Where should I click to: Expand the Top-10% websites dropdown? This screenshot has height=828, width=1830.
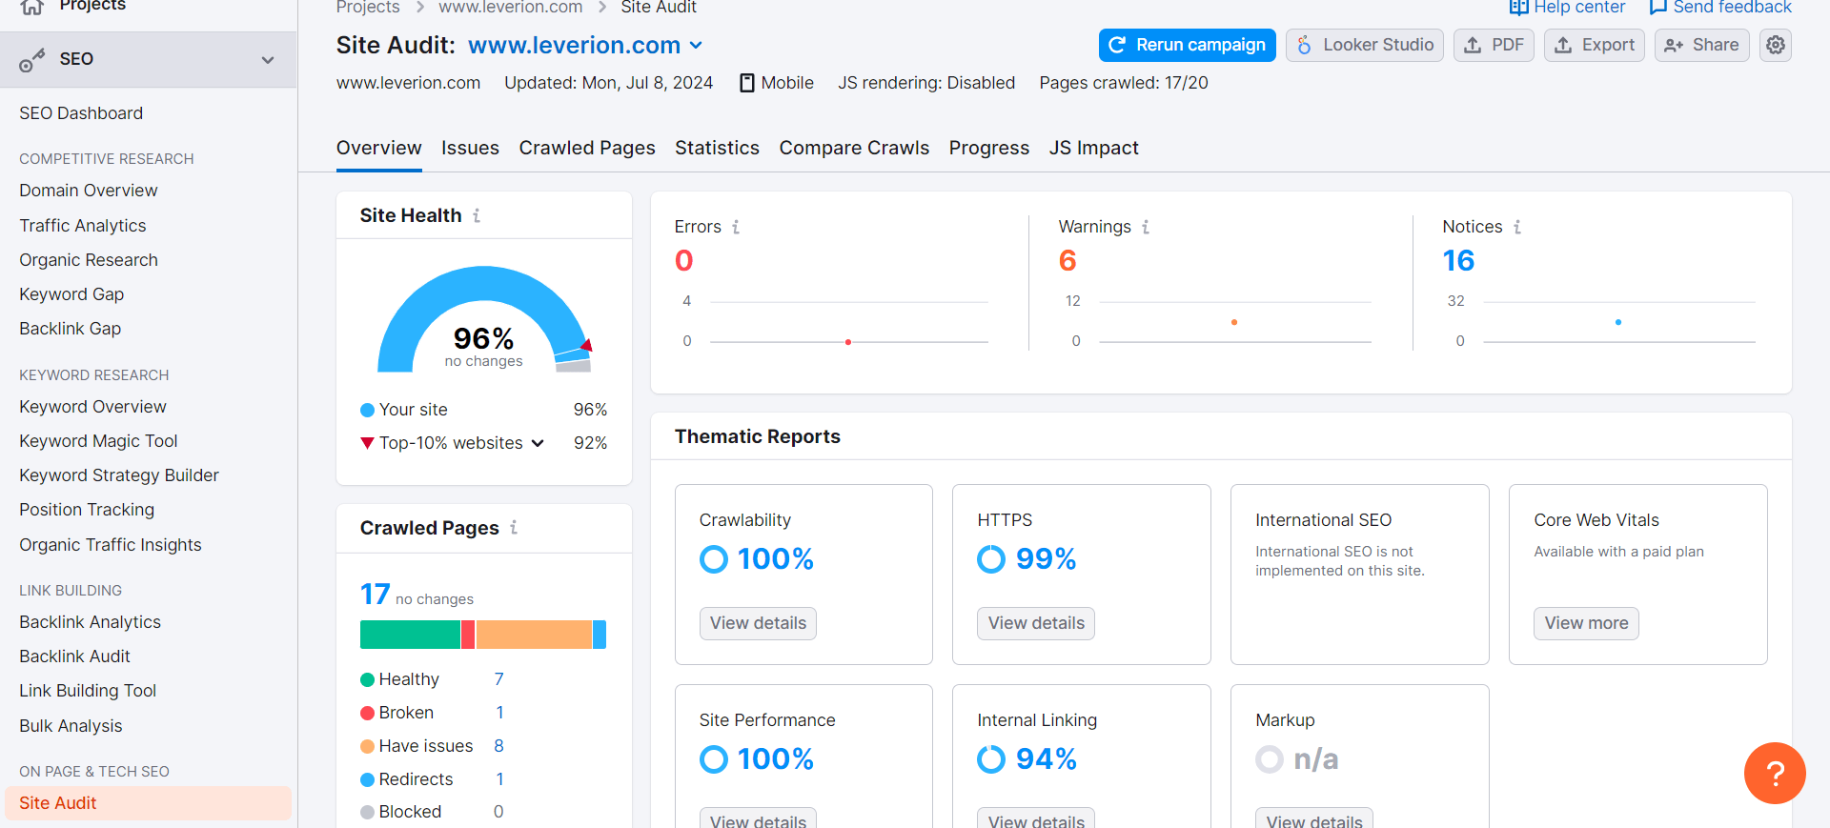click(538, 443)
